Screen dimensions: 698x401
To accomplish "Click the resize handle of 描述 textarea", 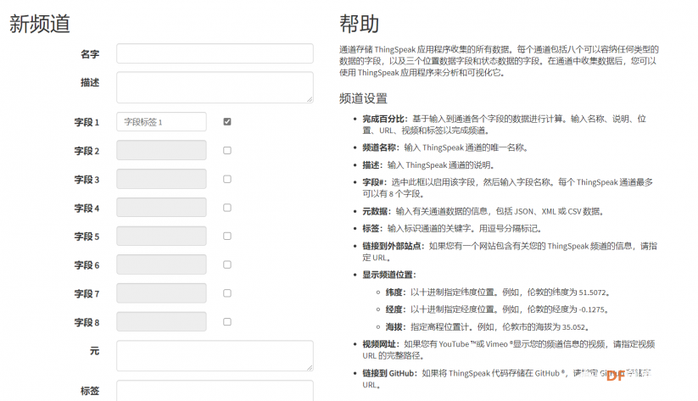I will pyautogui.click(x=310, y=100).
